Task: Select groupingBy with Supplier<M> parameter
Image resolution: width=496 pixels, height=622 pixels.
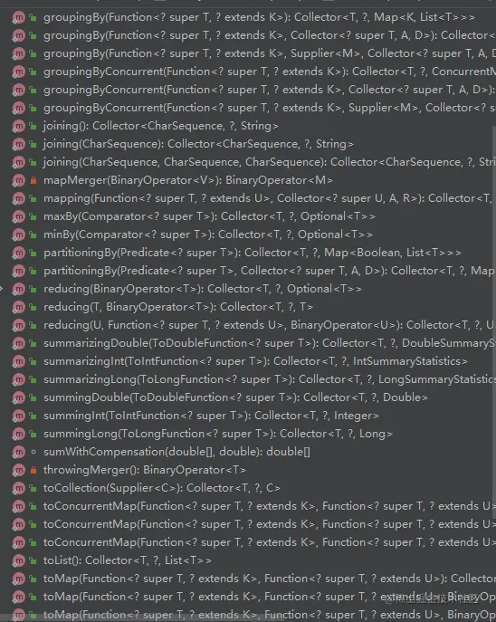Action: pos(269,53)
